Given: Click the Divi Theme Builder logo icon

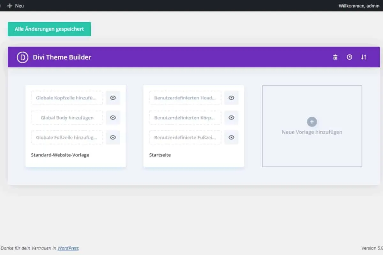Looking at the screenshot, I should (22, 57).
